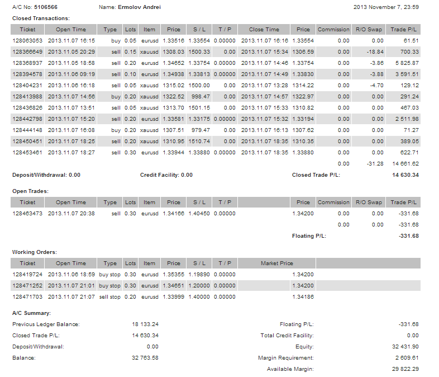The height and width of the screenshot is (377, 439).
Task: Click ticket number 128063053
Action: (27, 41)
